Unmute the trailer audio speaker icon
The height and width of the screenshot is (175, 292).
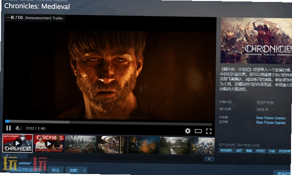click(18, 128)
